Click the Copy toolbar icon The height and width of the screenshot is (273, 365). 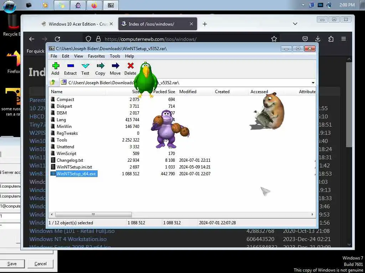(100, 69)
